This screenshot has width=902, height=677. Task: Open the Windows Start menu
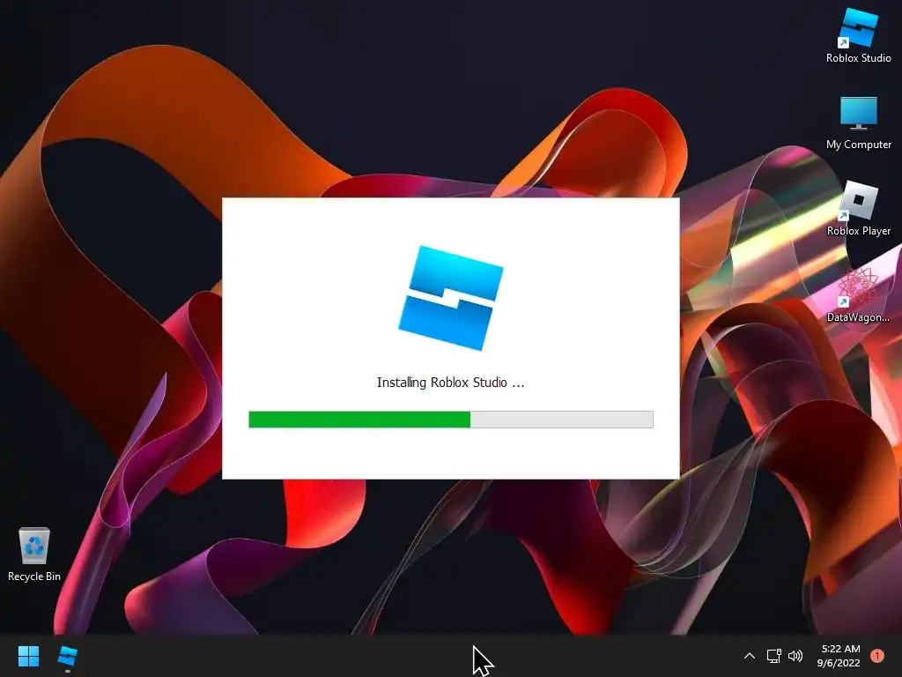click(x=28, y=656)
